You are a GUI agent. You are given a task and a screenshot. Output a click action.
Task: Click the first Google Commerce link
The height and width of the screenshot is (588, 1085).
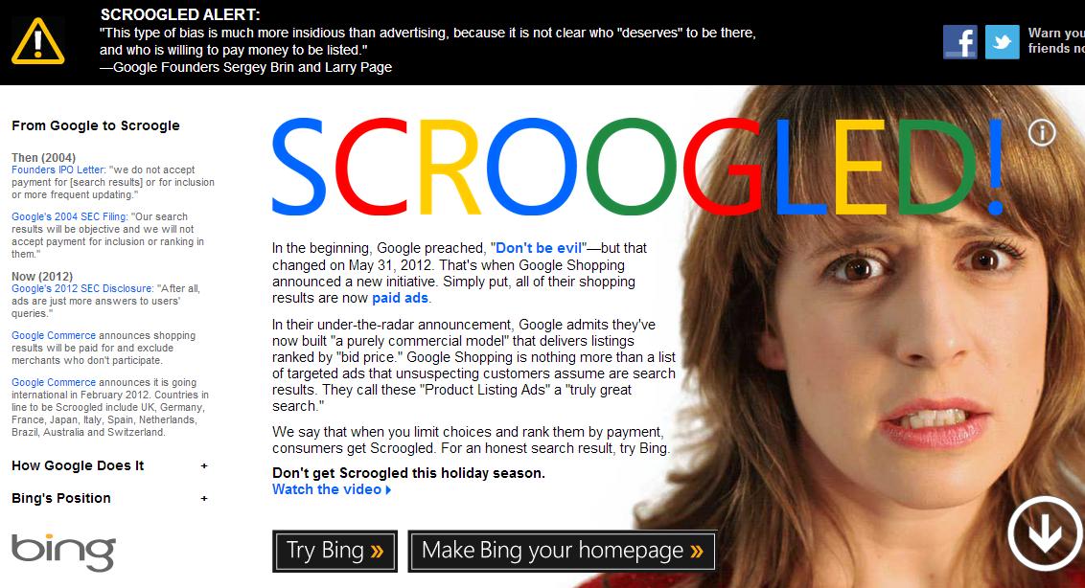coord(54,335)
